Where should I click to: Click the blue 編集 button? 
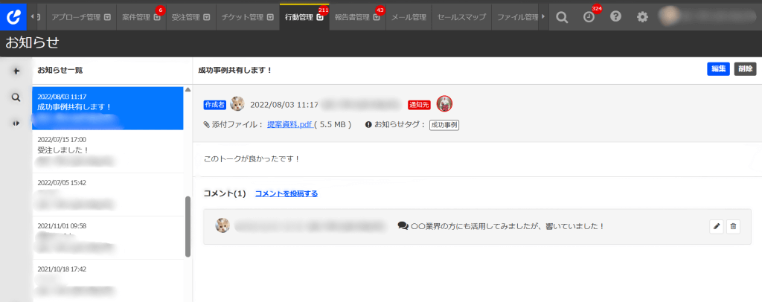coord(718,69)
